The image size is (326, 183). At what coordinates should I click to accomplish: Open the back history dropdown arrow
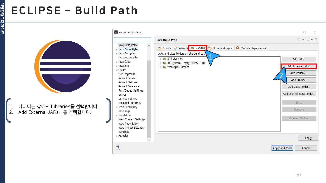click(303, 40)
